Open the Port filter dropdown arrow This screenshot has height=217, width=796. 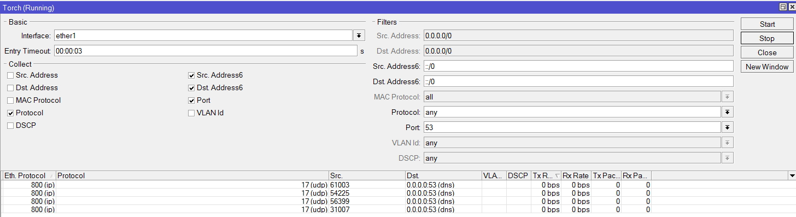pos(728,127)
